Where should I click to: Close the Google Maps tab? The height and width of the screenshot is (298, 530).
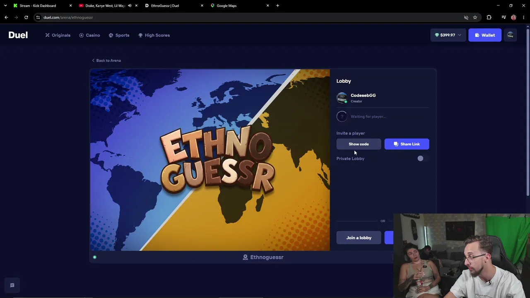[x=267, y=6]
